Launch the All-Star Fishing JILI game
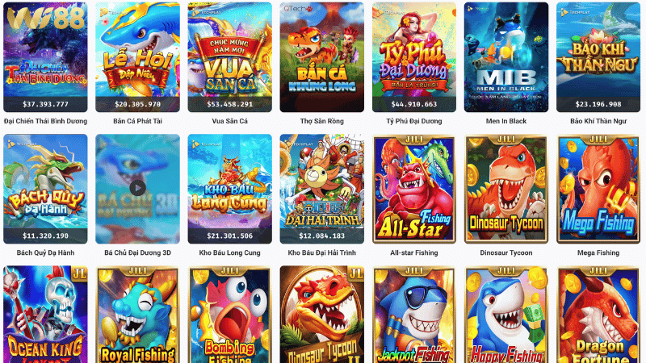 414,189
